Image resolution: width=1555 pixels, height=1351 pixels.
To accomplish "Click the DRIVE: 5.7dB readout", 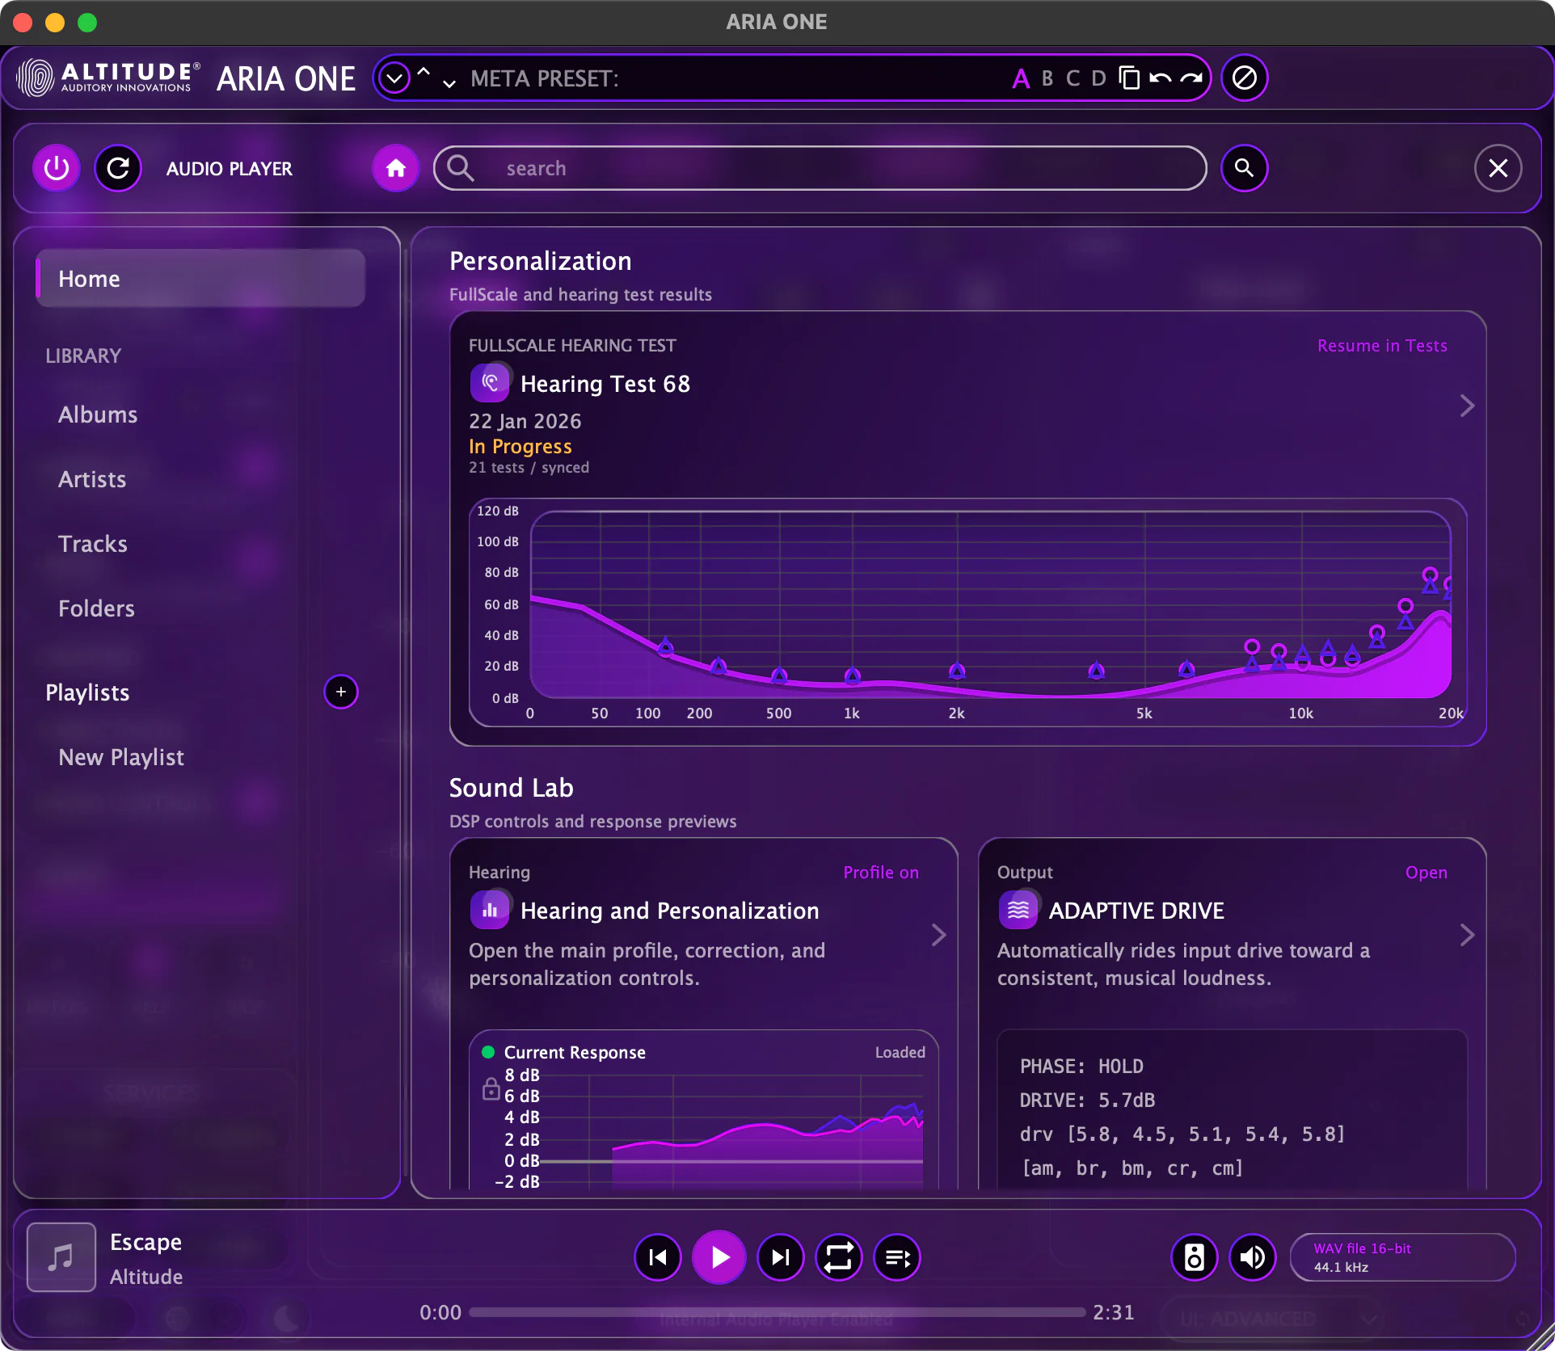I will pos(1087,1101).
